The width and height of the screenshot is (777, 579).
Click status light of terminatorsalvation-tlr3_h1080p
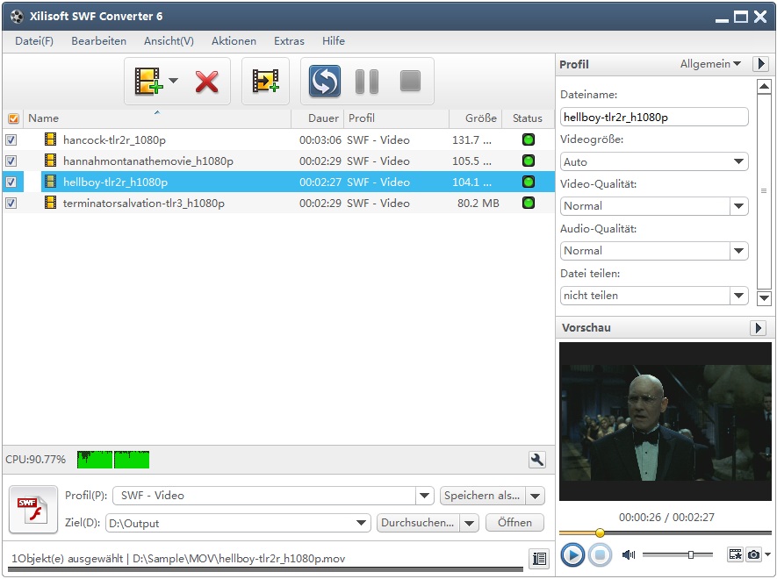[529, 203]
